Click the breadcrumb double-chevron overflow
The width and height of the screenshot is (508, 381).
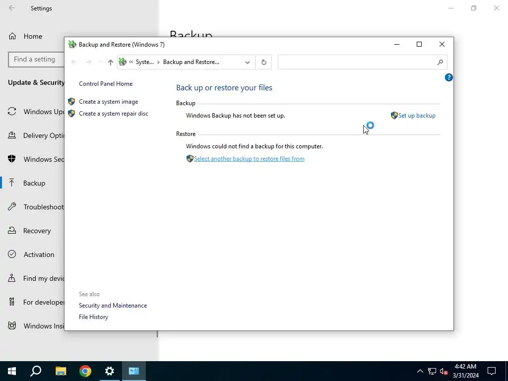coord(131,62)
